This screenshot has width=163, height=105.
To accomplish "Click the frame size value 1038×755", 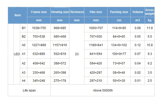I will pos(39,28).
